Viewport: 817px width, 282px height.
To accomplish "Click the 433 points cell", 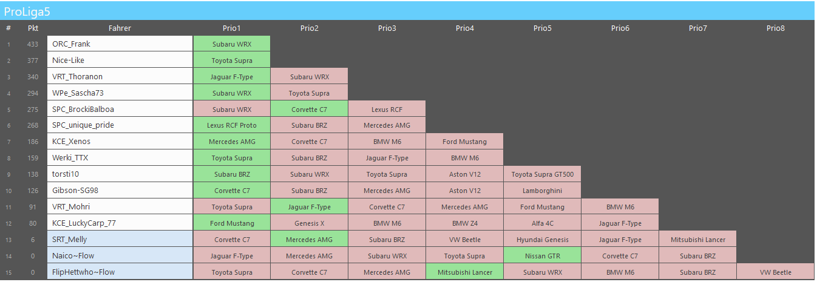I will 33,44.
